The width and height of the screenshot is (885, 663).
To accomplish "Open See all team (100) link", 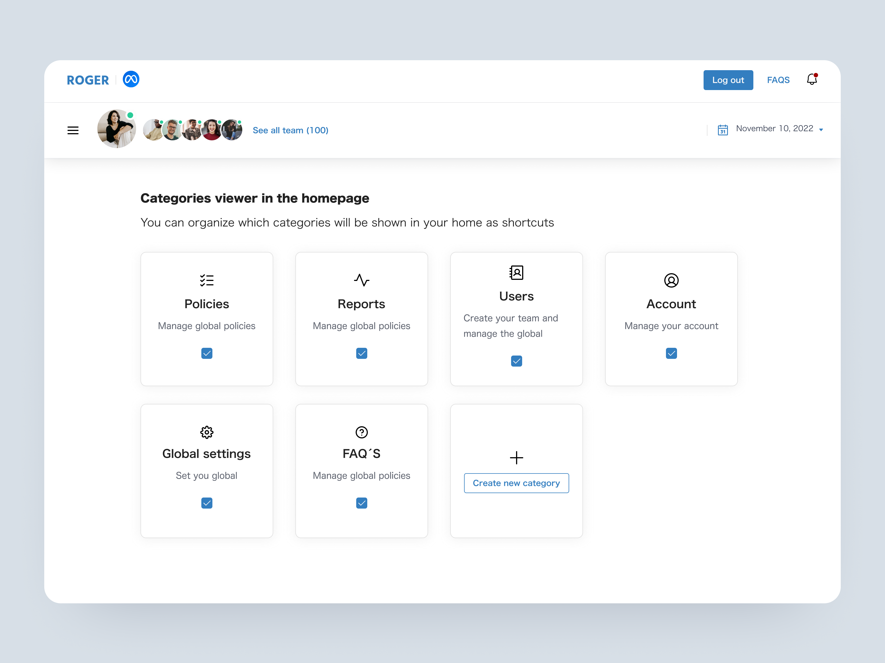I will [x=290, y=130].
